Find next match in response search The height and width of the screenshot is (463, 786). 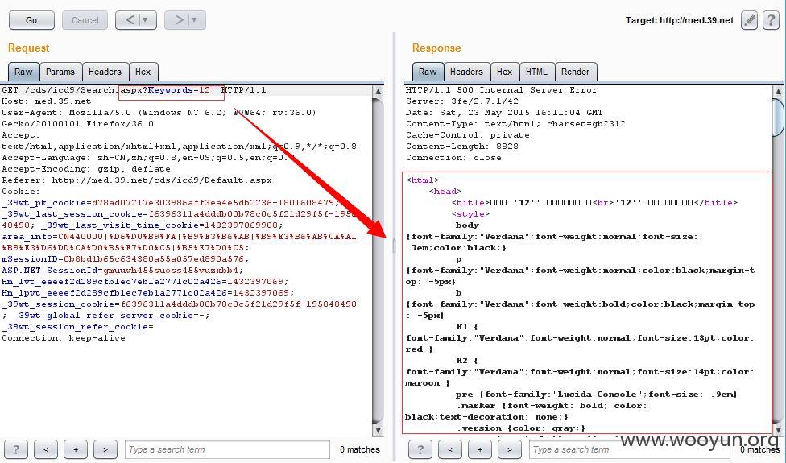(509, 449)
